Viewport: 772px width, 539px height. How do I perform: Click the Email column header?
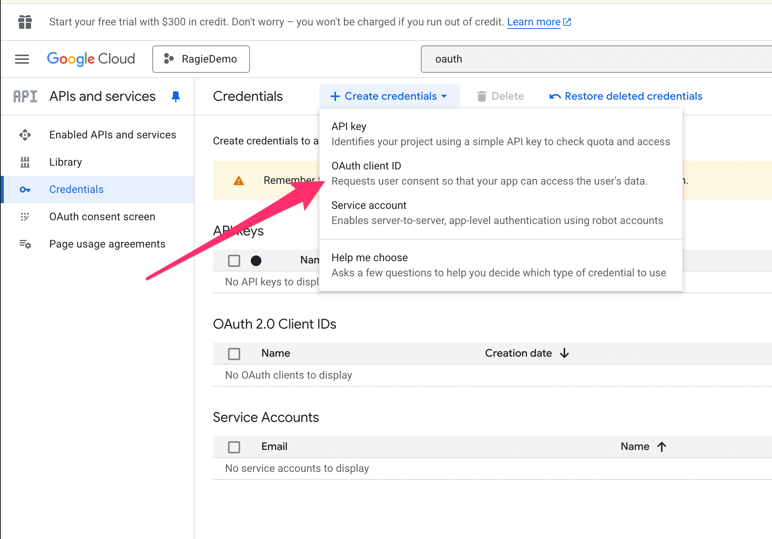(x=274, y=447)
